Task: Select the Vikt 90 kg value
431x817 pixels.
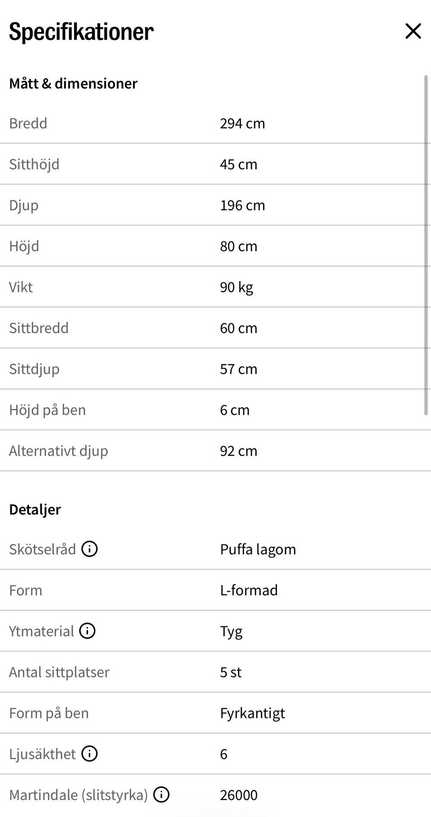Action: [x=237, y=287]
